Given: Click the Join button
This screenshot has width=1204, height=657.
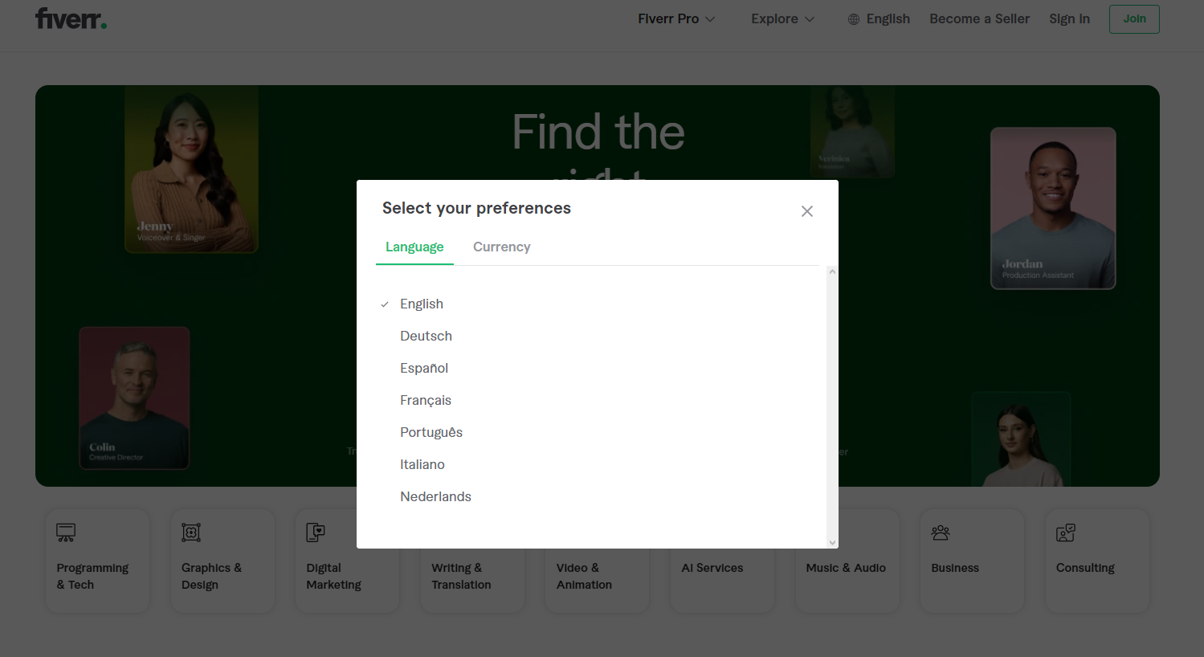Looking at the screenshot, I should click(x=1134, y=18).
